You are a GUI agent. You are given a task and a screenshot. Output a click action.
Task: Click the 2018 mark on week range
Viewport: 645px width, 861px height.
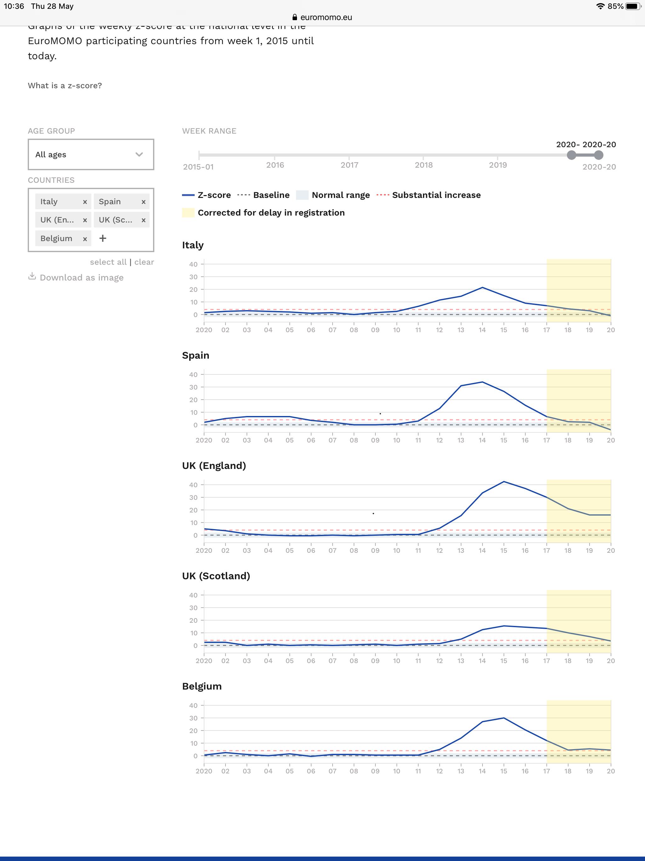pyautogui.click(x=424, y=165)
